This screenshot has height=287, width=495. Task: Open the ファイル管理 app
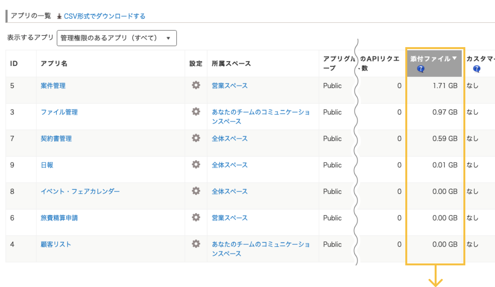59,112
